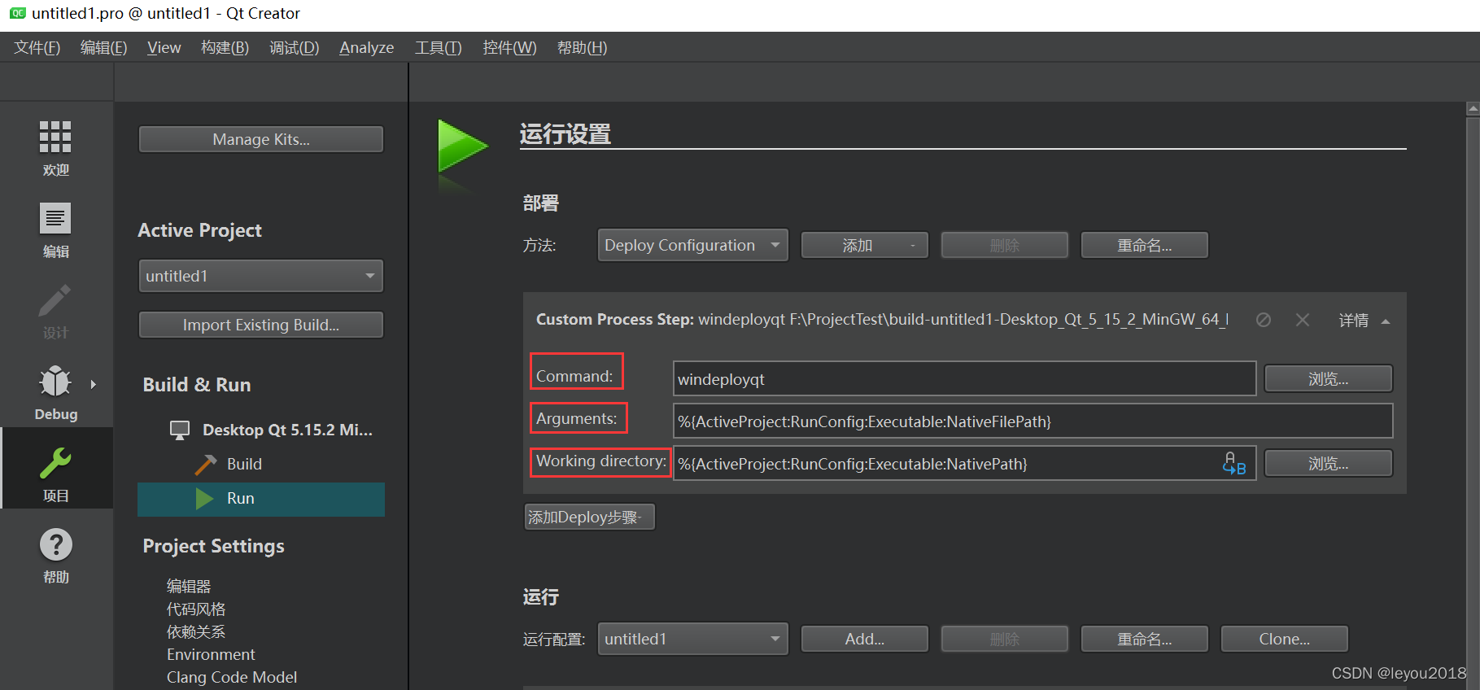This screenshot has height=690, width=1480.
Task: Click the disabled 删除 button in run section
Action: click(x=1005, y=639)
